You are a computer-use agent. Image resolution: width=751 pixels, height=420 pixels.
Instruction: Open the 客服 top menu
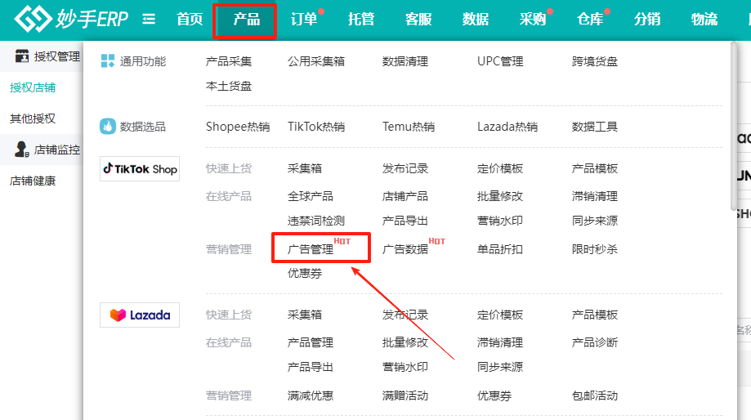click(418, 19)
